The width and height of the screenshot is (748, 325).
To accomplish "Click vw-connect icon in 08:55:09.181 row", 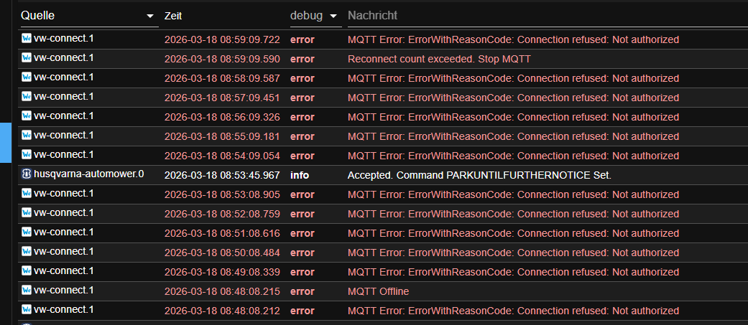I will pos(27,135).
